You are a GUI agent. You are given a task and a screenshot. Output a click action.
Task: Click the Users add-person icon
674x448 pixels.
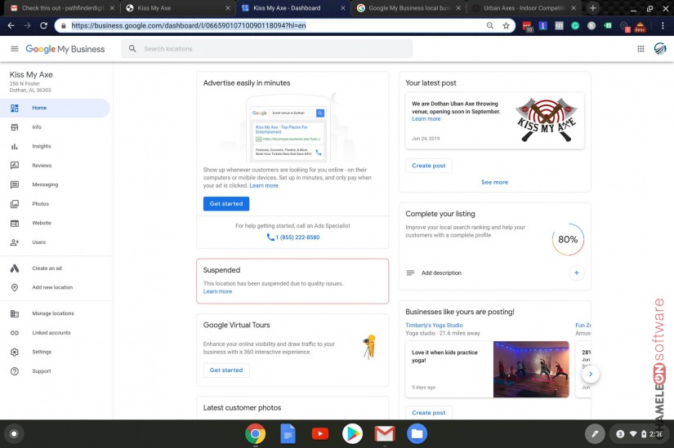point(15,242)
